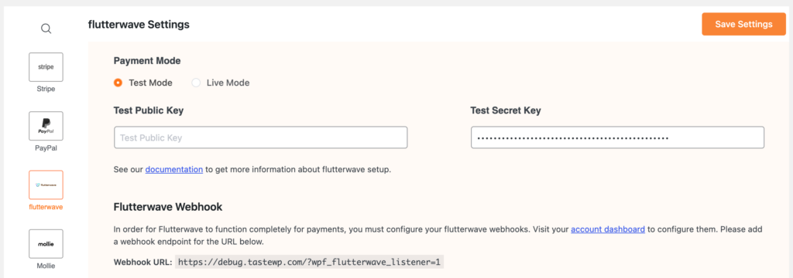This screenshot has width=793, height=278.
Task: Select the PayPal gateway icon
Action: [46, 126]
